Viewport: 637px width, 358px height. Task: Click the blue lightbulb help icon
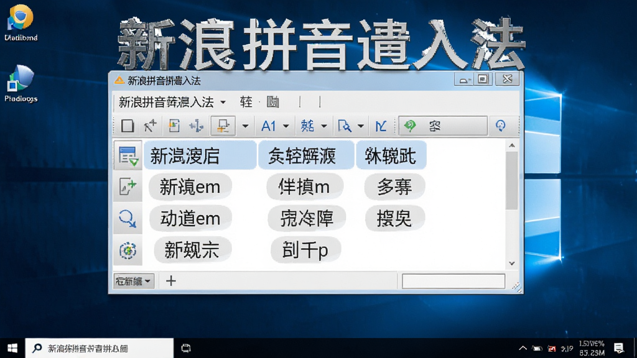501,126
